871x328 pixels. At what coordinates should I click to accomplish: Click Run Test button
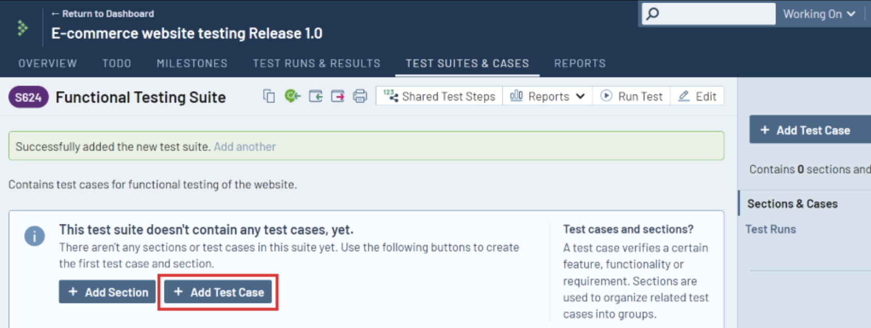click(x=632, y=96)
